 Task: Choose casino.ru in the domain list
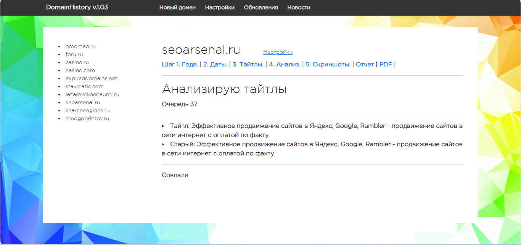point(77,62)
